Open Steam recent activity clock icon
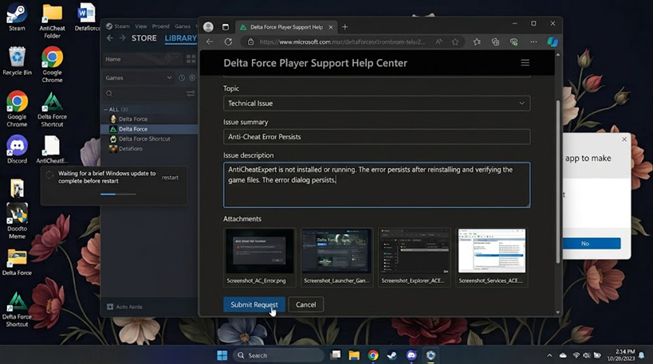This screenshot has width=653, height=364. click(x=182, y=78)
